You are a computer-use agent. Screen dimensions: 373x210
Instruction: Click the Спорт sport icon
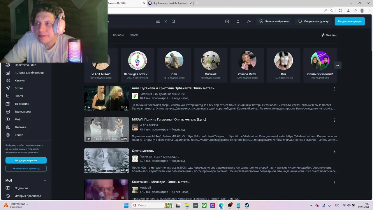tap(8, 135)
